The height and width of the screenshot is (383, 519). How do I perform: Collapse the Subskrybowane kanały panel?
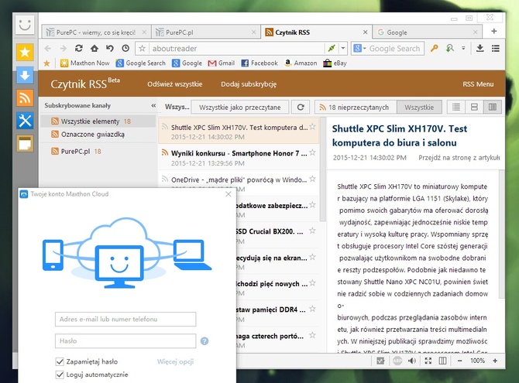[x=153, y=105]
